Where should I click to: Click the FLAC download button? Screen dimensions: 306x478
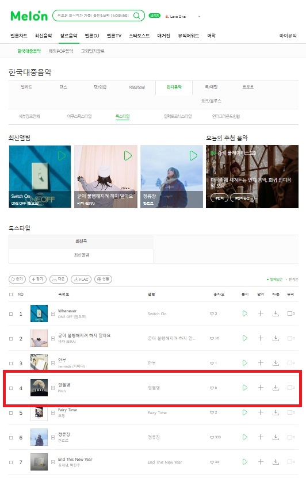(x=81, y=279)
